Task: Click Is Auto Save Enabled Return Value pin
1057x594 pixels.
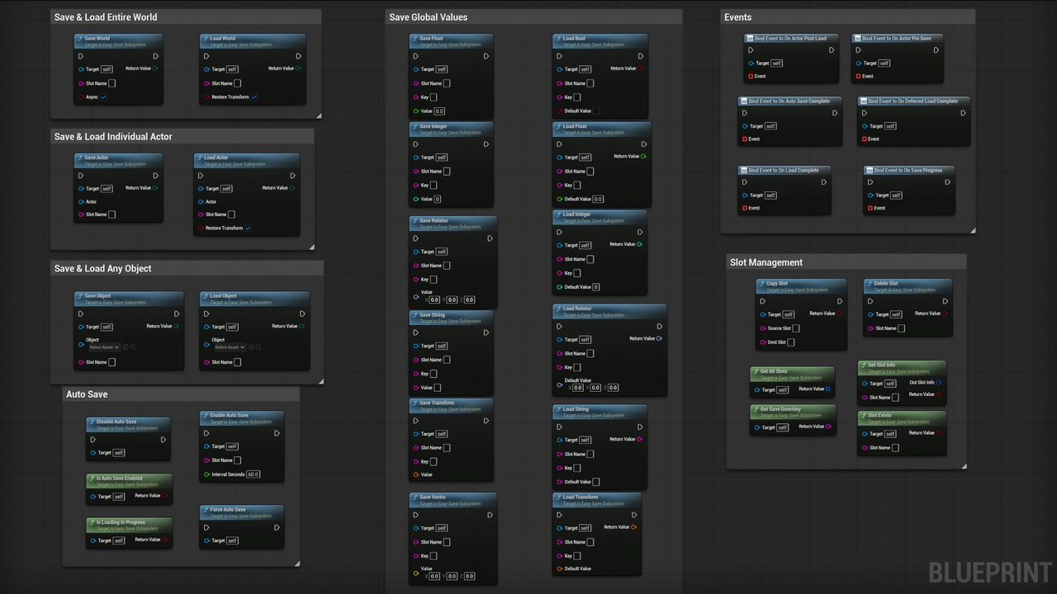Action: 165,496
